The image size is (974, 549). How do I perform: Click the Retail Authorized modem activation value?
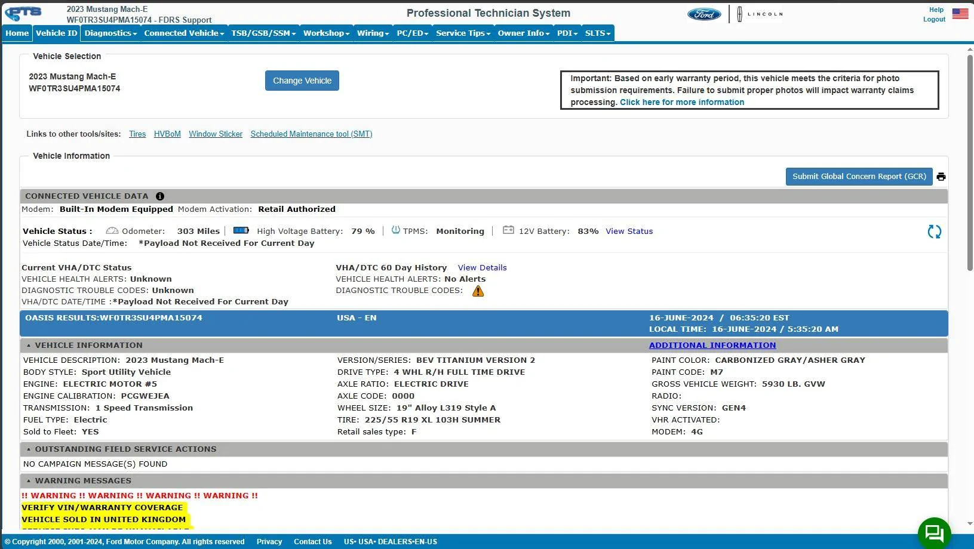pyautogui.click(x=297, y=209)
